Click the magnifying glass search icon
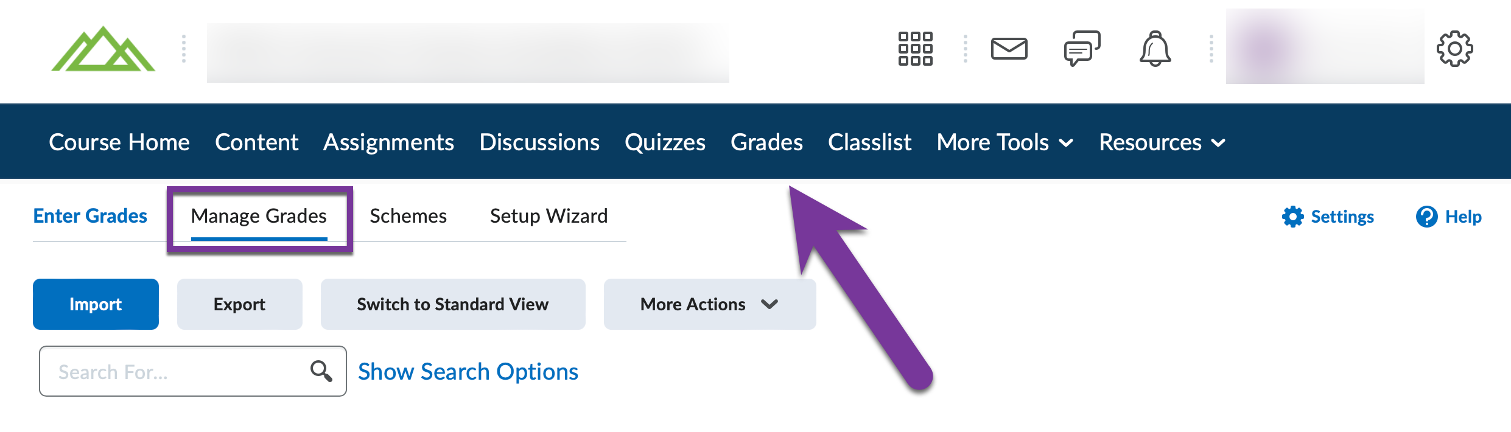Viewport: 1511px width, 432px height. coord(321,370)
